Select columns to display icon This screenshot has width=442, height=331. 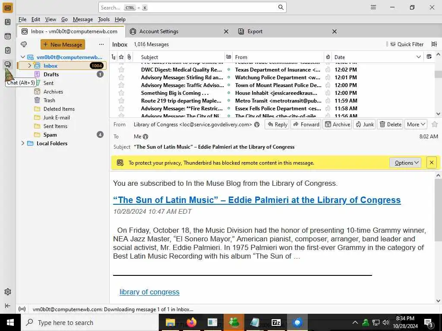tap(429, 56)
